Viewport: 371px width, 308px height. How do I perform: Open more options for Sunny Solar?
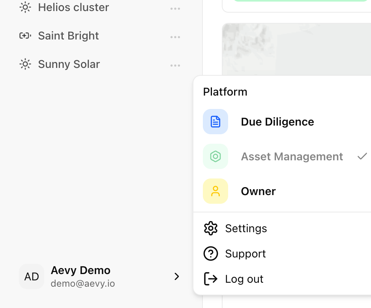tap(175, 66)
